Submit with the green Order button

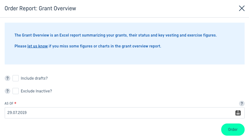[233, 130]
